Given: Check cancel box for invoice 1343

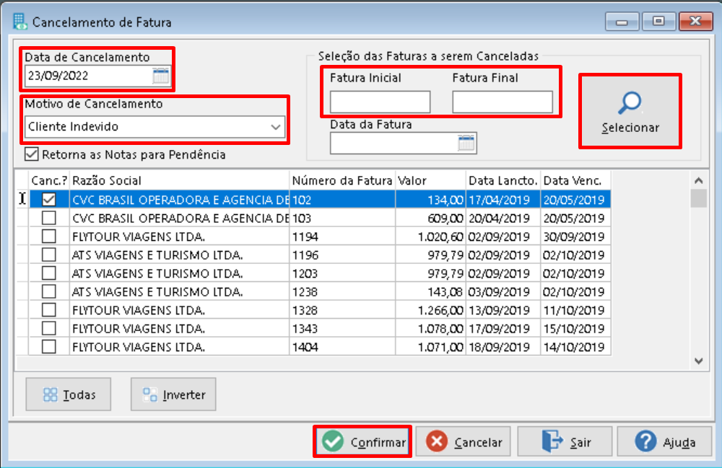Looking at the screenshot, I should [49, 328].
